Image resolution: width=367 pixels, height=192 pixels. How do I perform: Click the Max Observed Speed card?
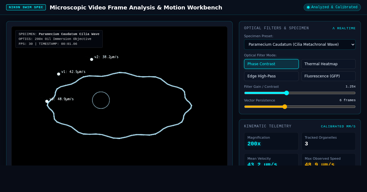[328, 159]
